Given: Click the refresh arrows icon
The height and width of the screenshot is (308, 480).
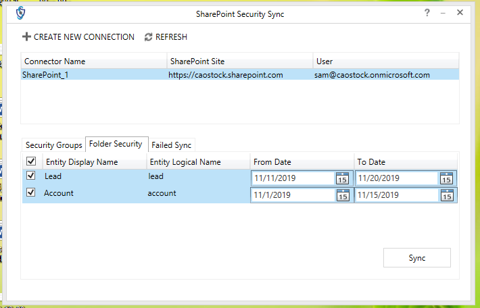Looking at the screenshot, I should tap(148, 37).
